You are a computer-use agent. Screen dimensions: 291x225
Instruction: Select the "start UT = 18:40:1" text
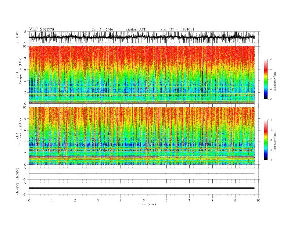[177, 29]
